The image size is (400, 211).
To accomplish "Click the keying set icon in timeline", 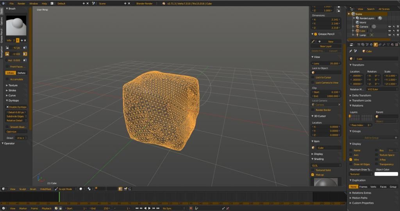I will pyautogui.click(x=196, y=208).
